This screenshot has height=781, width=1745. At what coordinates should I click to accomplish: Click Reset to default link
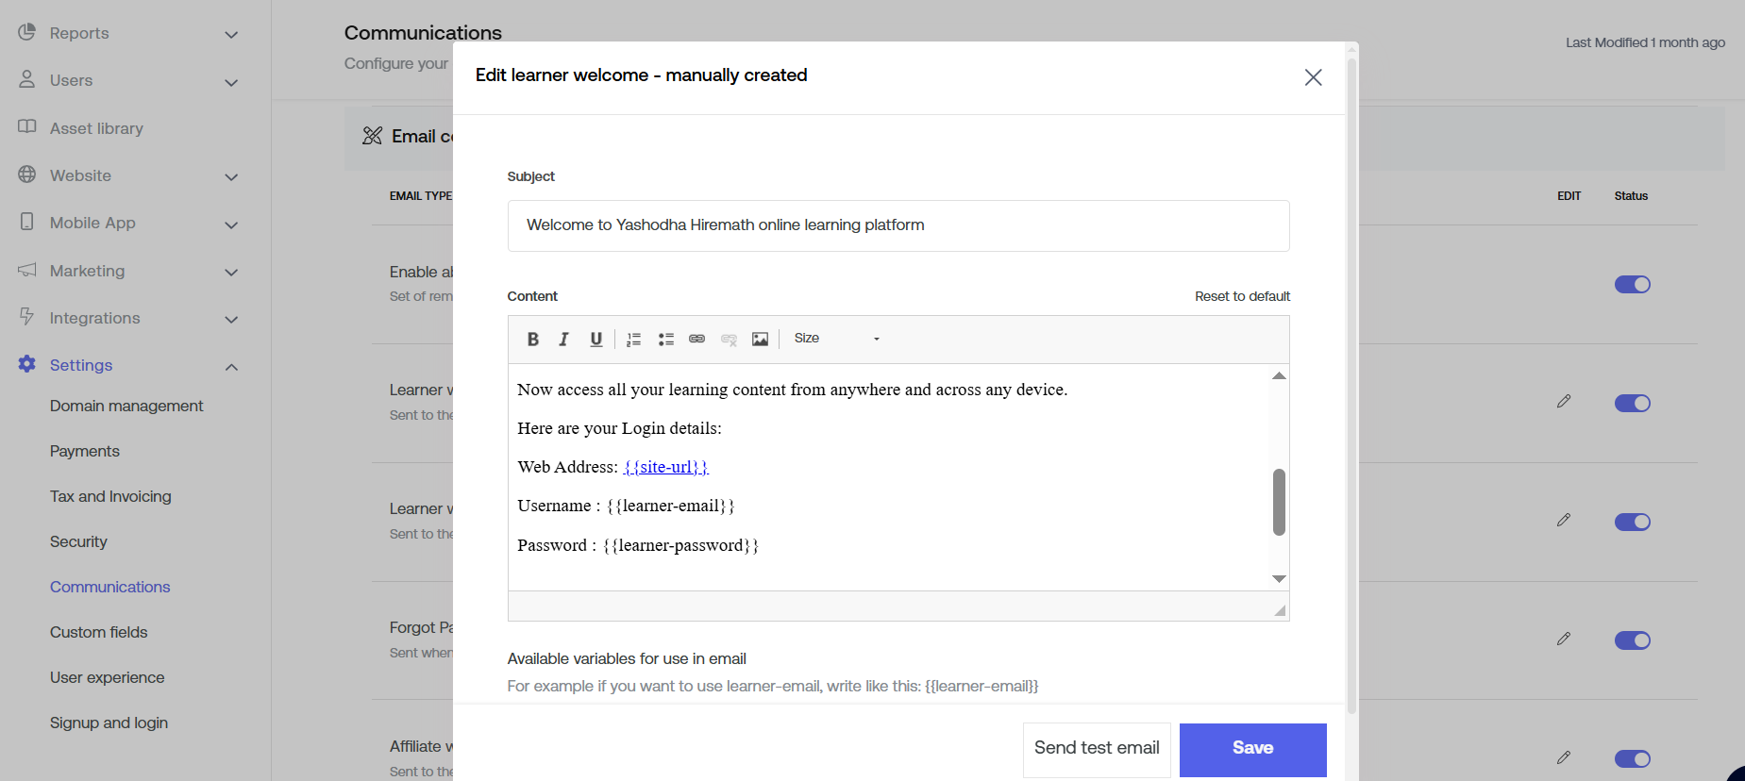click(1242, 296)
